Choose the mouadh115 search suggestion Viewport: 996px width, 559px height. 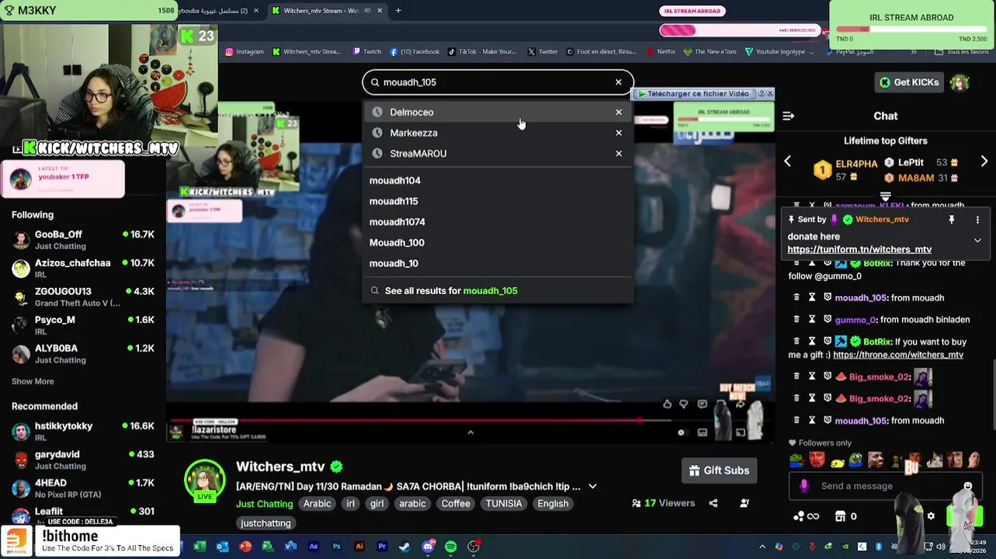[498, 201]
